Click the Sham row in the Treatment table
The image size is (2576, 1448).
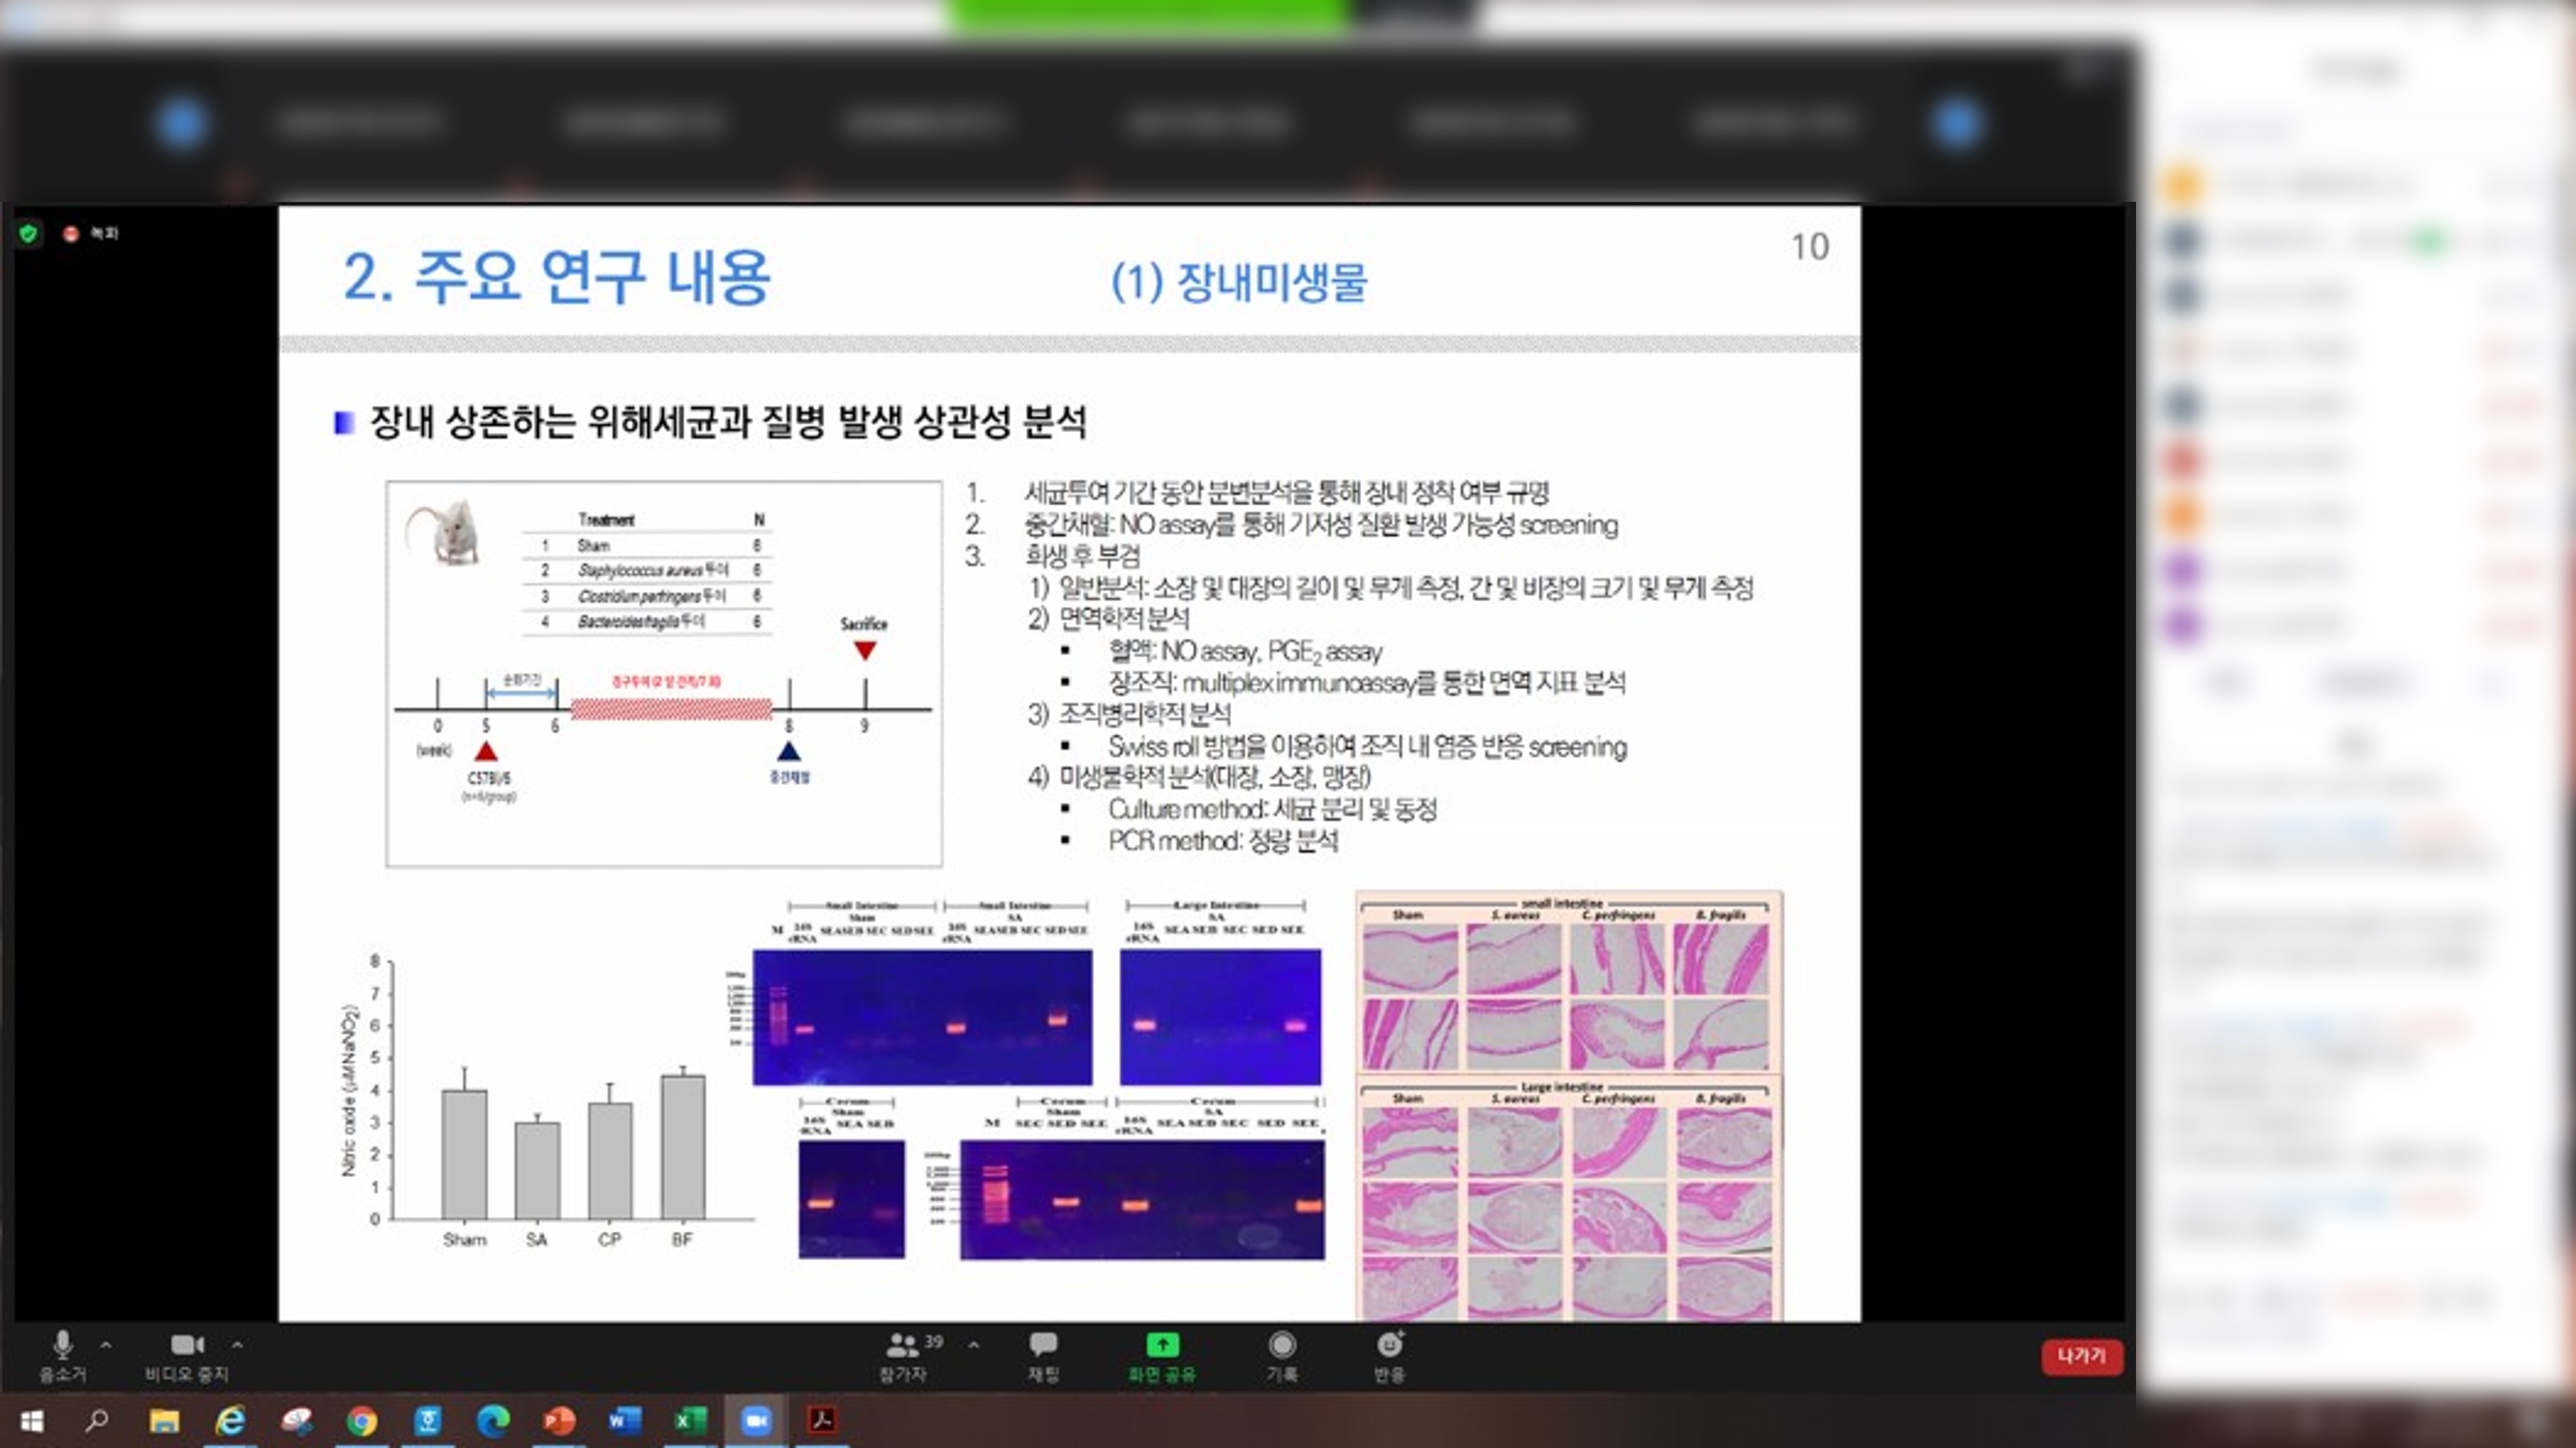pyautogui.click(x=647, y=546)
